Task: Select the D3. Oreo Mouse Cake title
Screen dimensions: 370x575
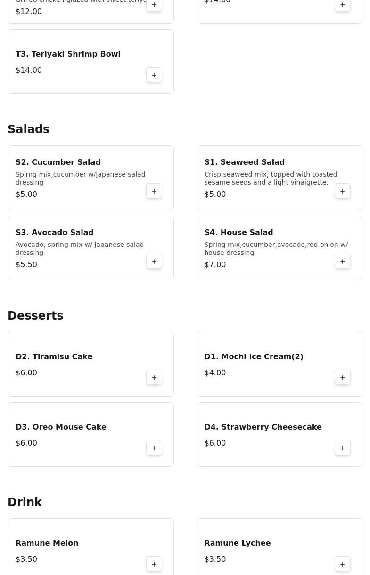Action: 61,427
